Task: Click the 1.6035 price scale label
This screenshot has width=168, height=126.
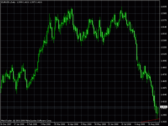Action: pos(164,7)
